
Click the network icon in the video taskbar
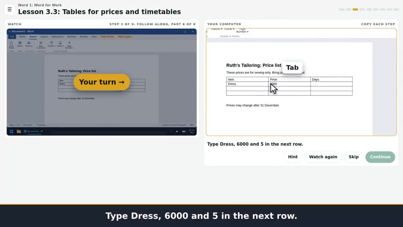tap(171, 131)
